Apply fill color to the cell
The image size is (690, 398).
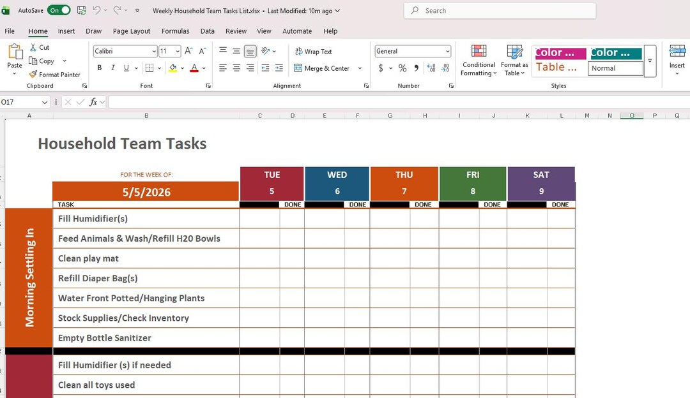pos(173,68)
